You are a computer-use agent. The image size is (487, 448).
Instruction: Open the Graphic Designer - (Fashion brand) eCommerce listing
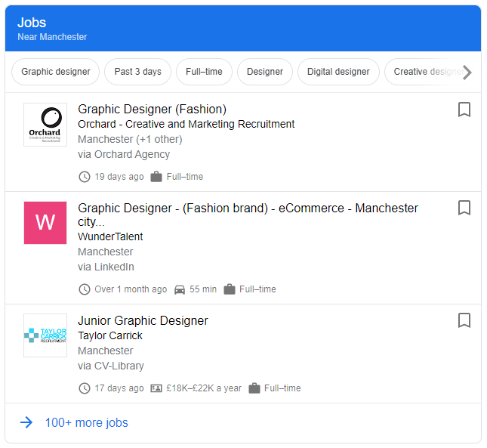[x=248, y=215]
